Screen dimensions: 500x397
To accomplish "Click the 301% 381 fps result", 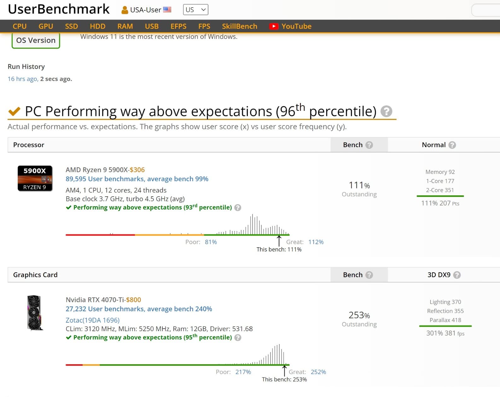I will pyautogui.click(x=445, y=333).
